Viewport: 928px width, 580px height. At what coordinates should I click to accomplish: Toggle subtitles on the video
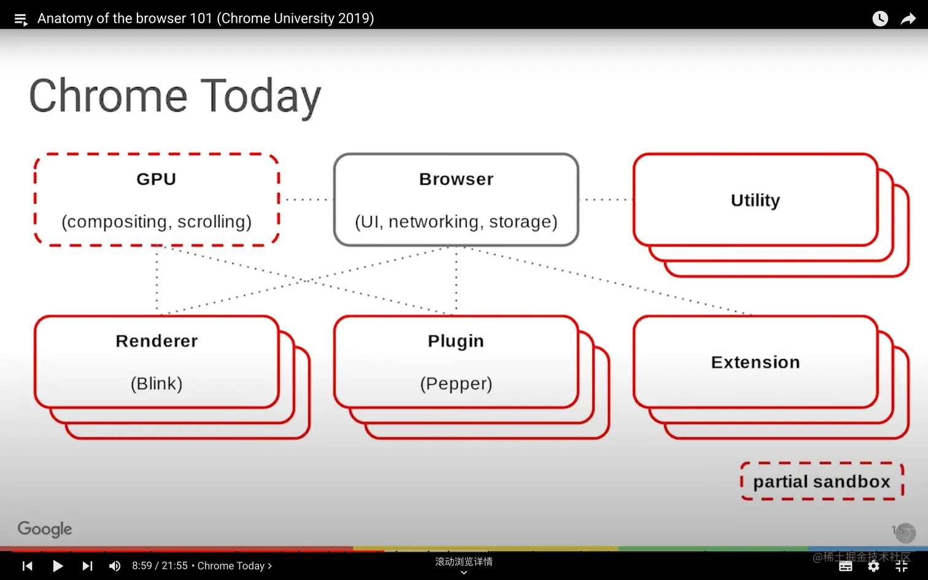[x=846, y=566]
